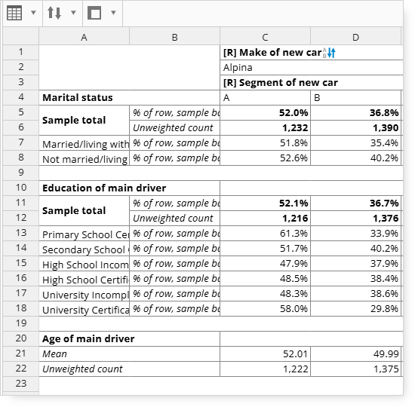
Task: Click the 38.6% cell
Action: 355,293
